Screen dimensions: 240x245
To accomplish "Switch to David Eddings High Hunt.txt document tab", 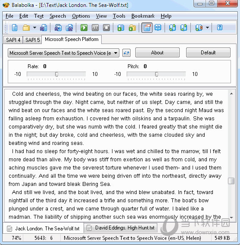I will (121, 228).
